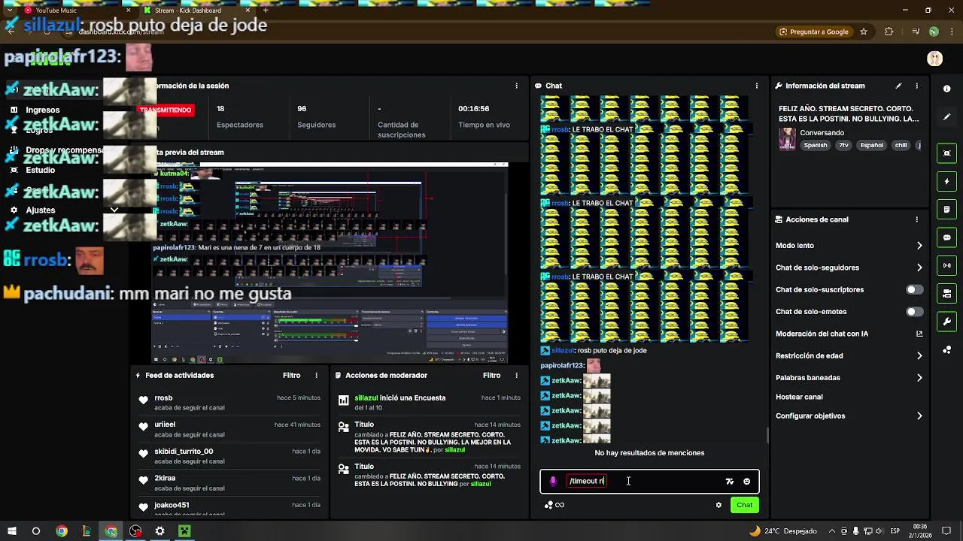Image resolution: width=963 pixels, height=541 pixels.
Task: Toggle the screen capture widget icon in right sidebar
Action: [946, 153]
